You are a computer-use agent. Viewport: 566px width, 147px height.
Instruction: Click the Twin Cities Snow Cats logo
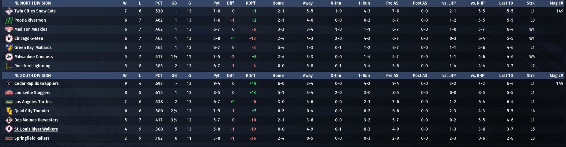(9, 11)
